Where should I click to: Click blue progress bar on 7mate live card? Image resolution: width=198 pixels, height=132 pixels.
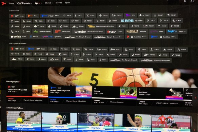(x=70, y=97)
